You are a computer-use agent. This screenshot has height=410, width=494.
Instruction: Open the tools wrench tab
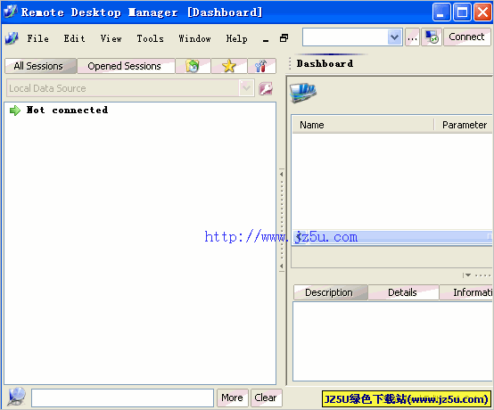tap(261, 66)
